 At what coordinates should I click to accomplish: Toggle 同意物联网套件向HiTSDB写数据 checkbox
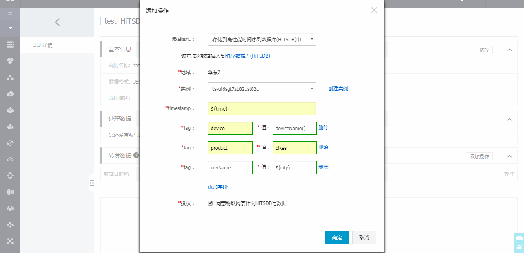click(210, 203)
